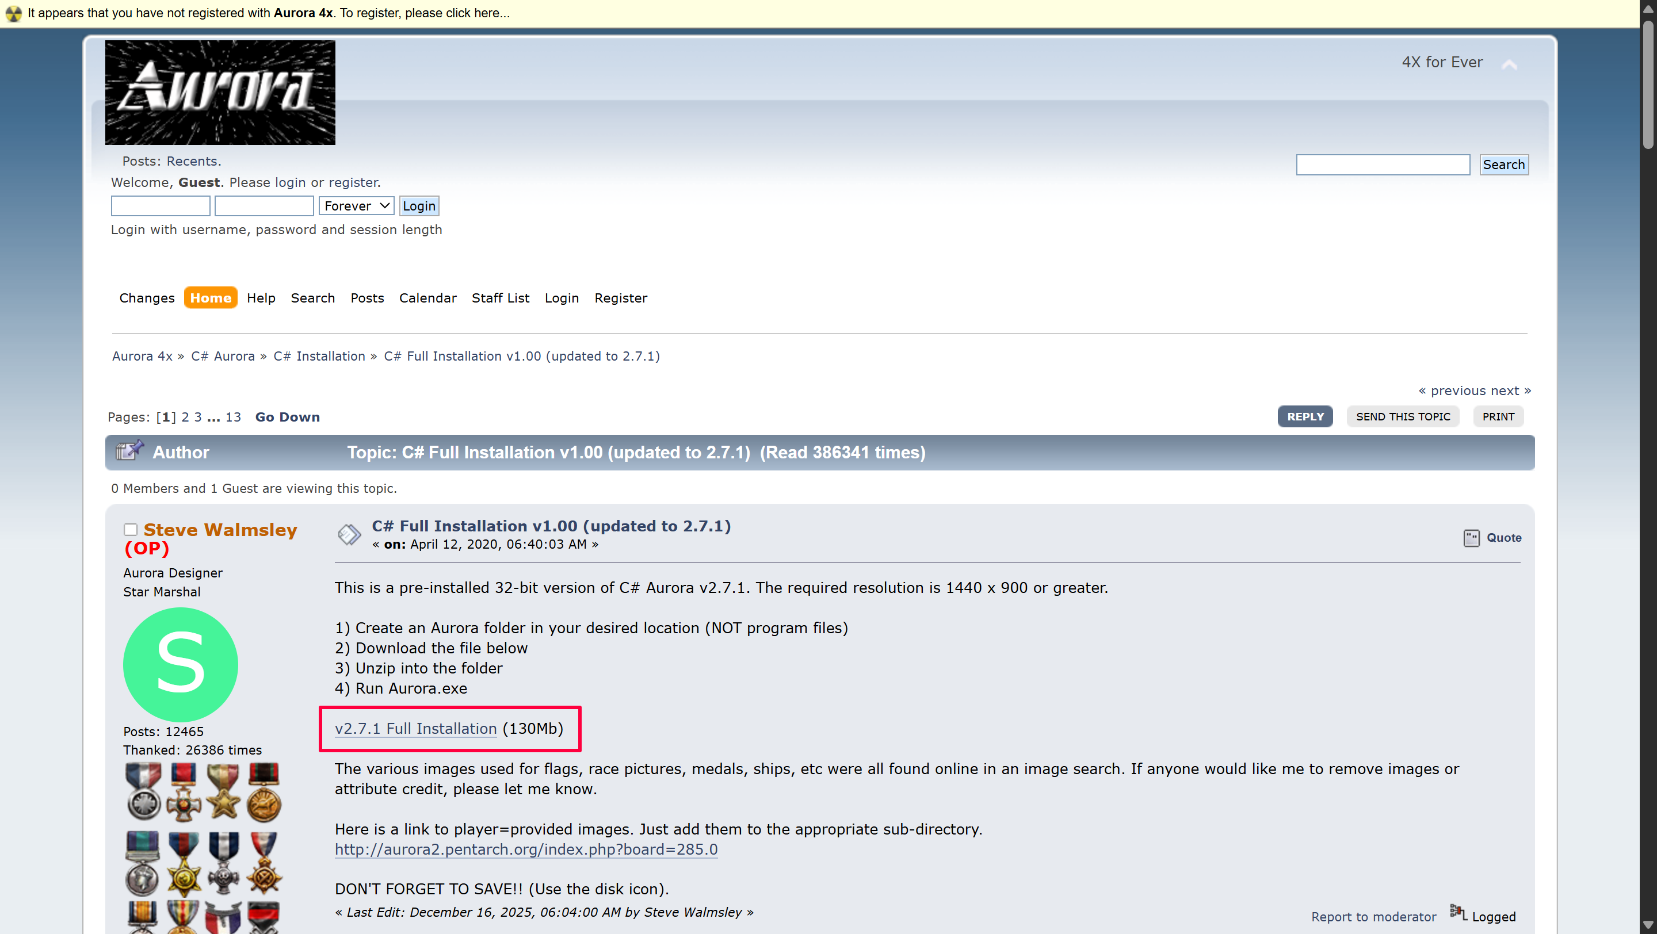Tick the checkbox beside Steve Walmsley
Viewport: 1657px width, 934px height.
tap(131, 530)
